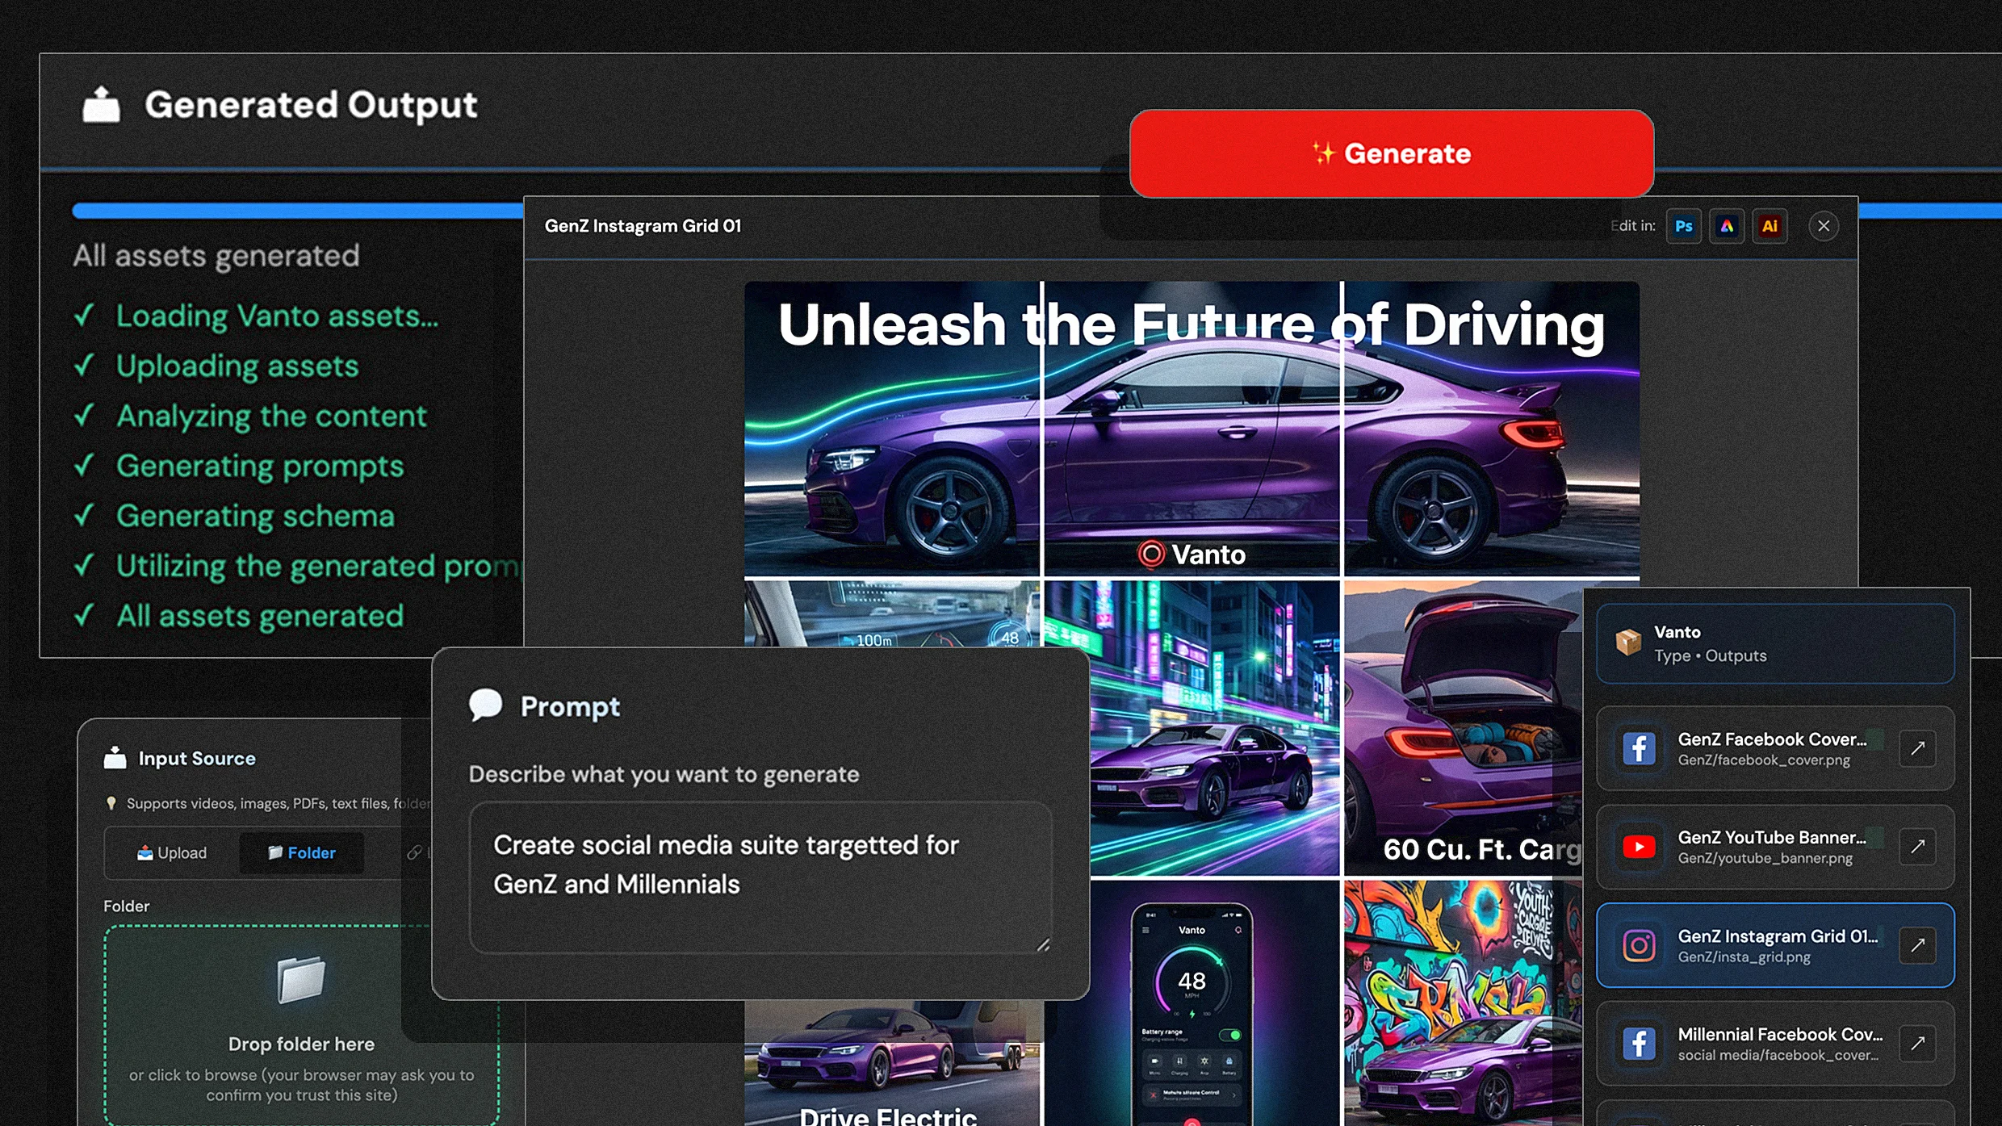2002x1126 pixels.
Task: Open GenZ YouTube Banner using the arrow button
Action: click(x=1919, y=848)
